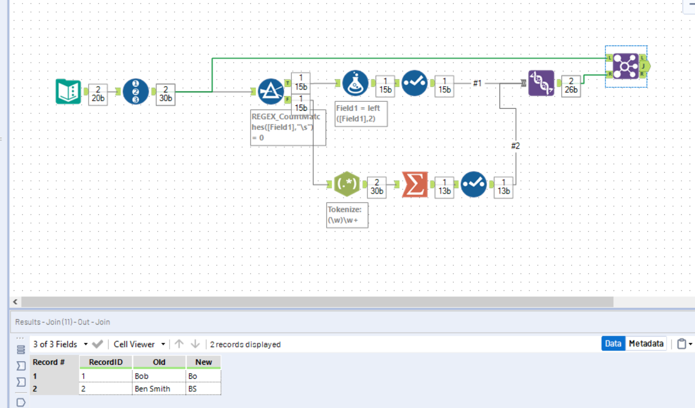
Task: Click the Select tool after the Formula tool
Action: coord(415,82)
